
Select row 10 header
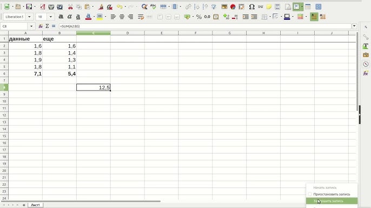click(x=4, y=101)
